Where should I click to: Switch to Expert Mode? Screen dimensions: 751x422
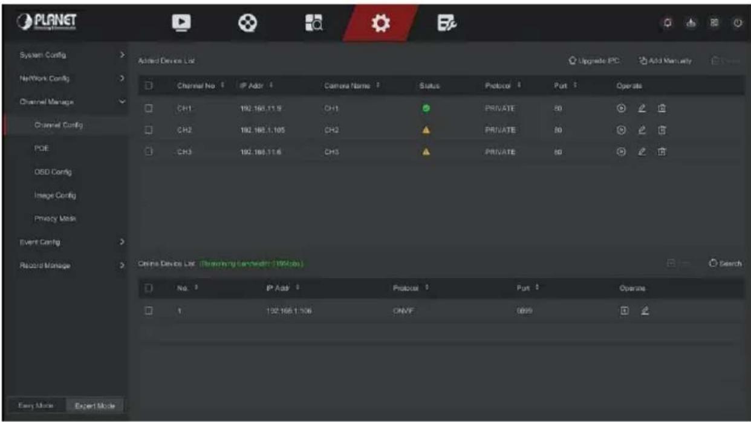pyautogui.click(x=94, y=404)
